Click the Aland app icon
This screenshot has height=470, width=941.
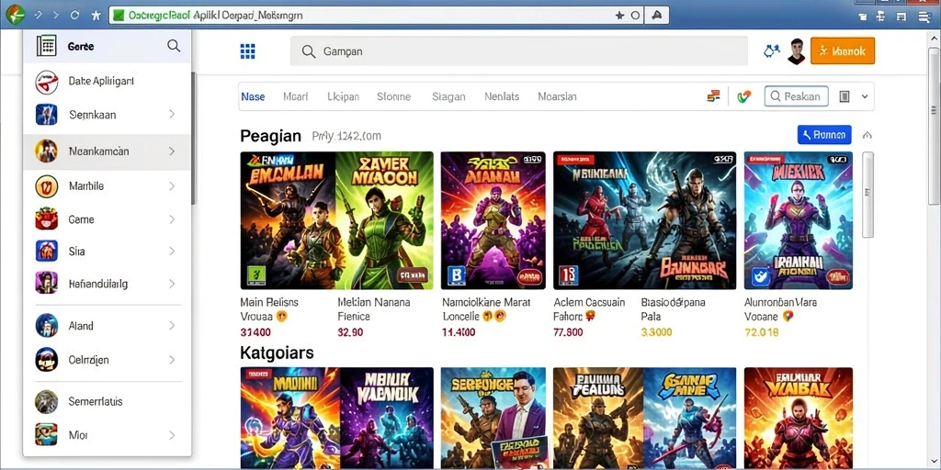point(46,326)
